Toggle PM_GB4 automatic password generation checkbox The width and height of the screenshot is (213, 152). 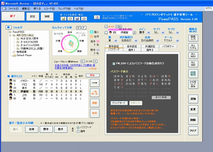tap(114, 63)
